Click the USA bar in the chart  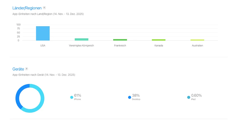click(43, 33)
